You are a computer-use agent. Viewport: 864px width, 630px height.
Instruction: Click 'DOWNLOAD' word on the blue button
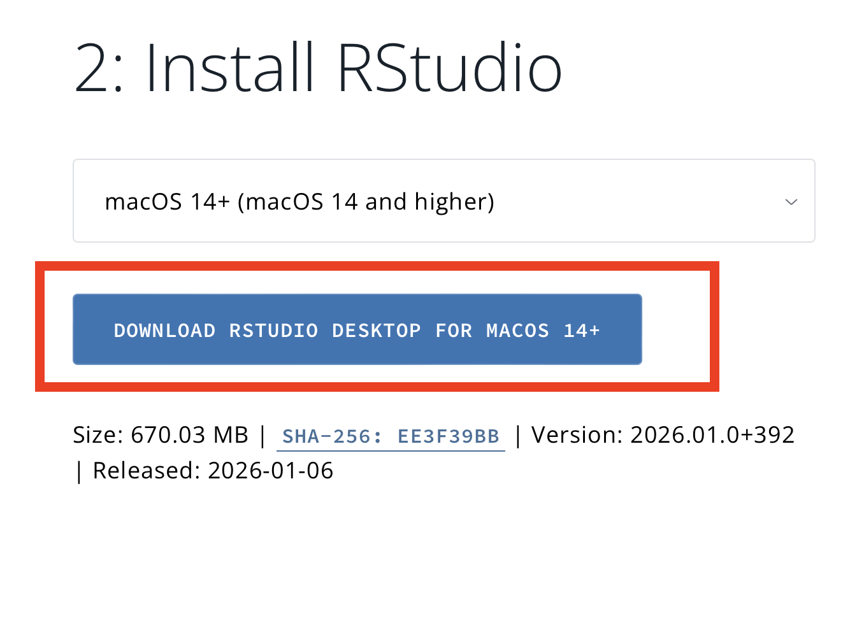click(164, 331)
